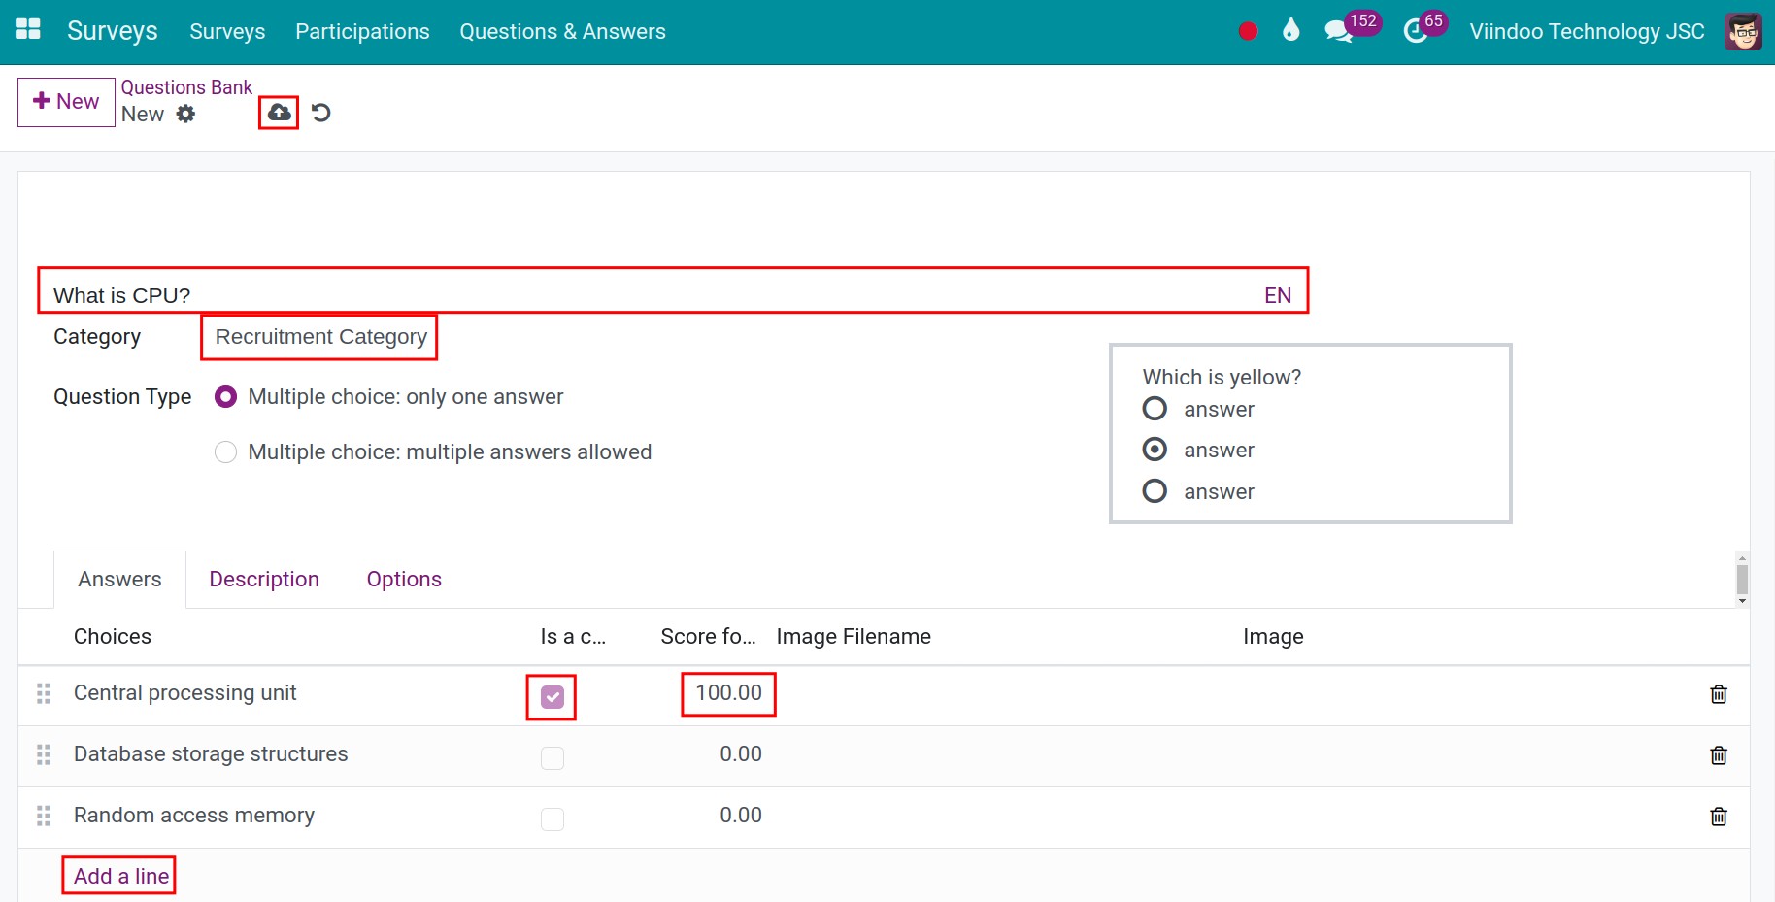This screenshot has height=902, width=1775.
Task: Mark Database storage structures as correct answer
Action: pyautogui.click(x=553, y=758)
